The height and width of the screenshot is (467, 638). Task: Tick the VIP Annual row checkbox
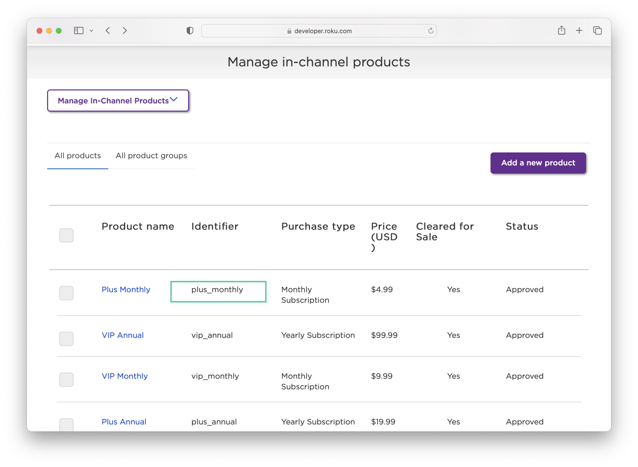(66, 339)
